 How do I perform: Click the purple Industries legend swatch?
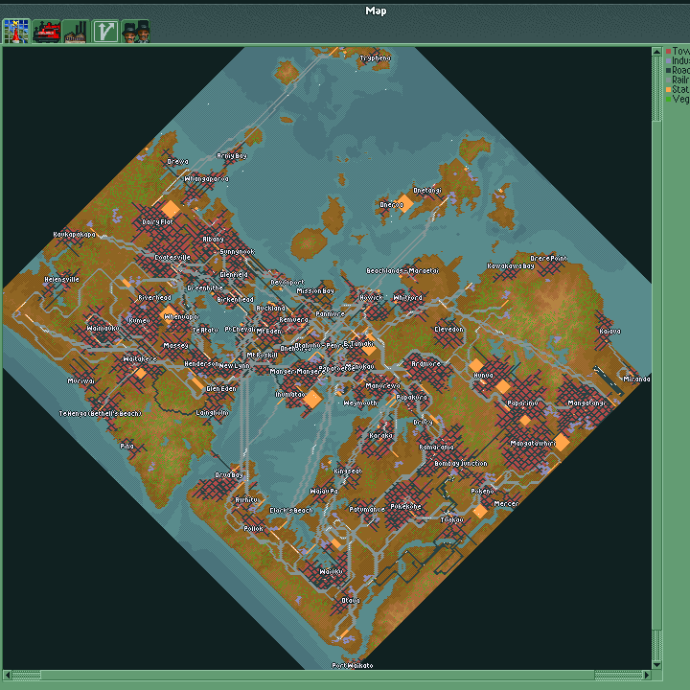coord(669,61)
